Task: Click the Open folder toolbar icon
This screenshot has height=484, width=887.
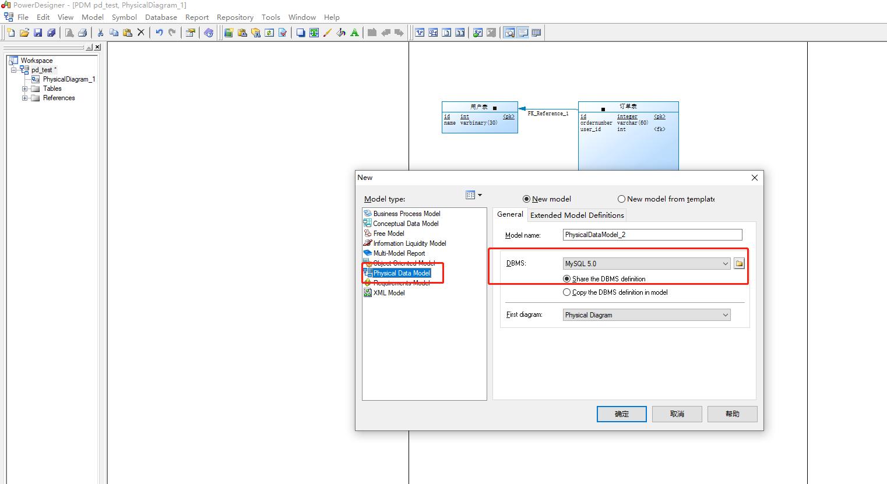Action: tap(24, 33)
